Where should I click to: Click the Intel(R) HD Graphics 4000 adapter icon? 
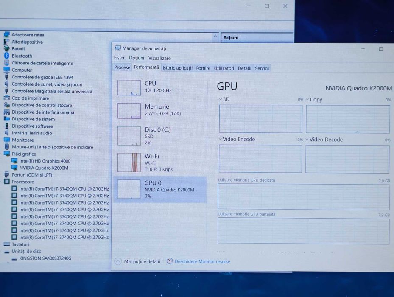tap(14, 161)
